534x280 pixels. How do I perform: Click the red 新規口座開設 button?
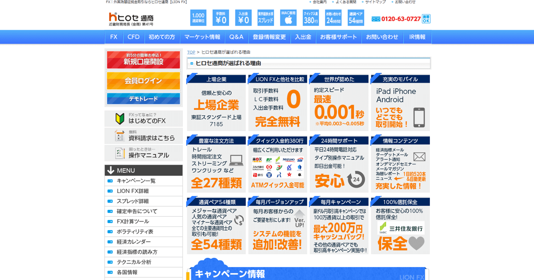(143, 60)
